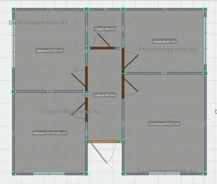The image size is (217, 184).
Task: Select the upper bedroom window on left wall
Action: (x=13, y=44)
